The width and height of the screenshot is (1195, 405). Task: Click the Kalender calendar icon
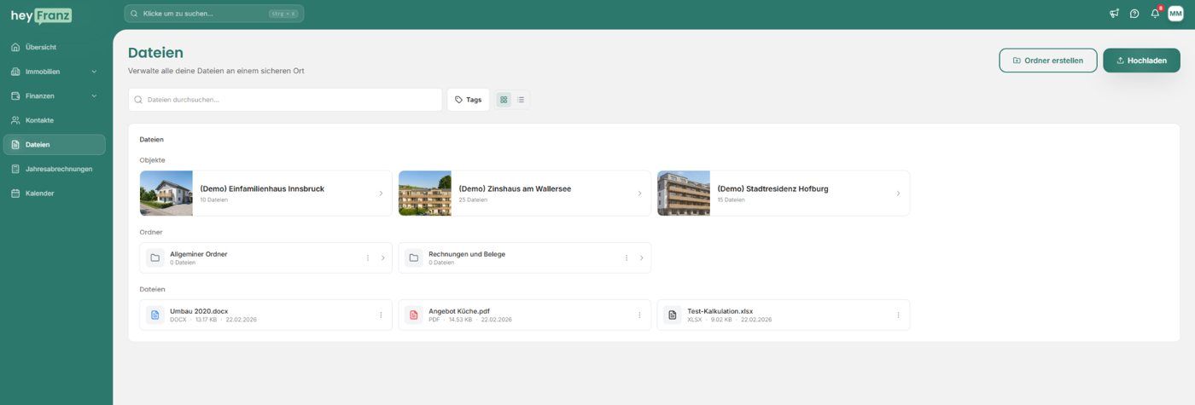pyautogui.click(x=15, y=194)
